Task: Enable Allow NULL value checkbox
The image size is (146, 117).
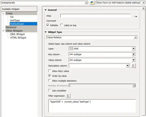Action: click(50, 71)
